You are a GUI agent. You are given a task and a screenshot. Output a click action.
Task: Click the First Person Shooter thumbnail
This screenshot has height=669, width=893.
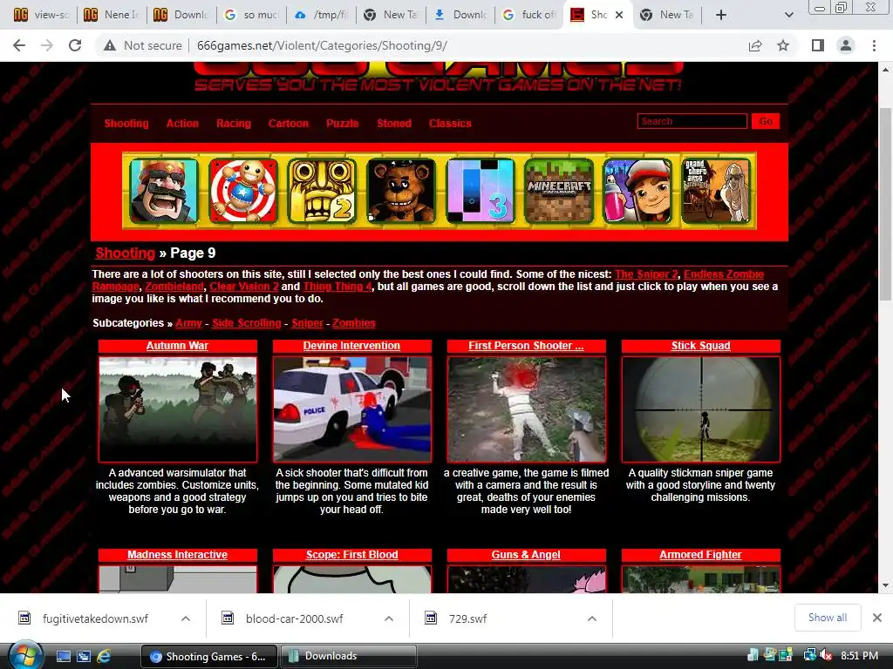tap(526, 409)
